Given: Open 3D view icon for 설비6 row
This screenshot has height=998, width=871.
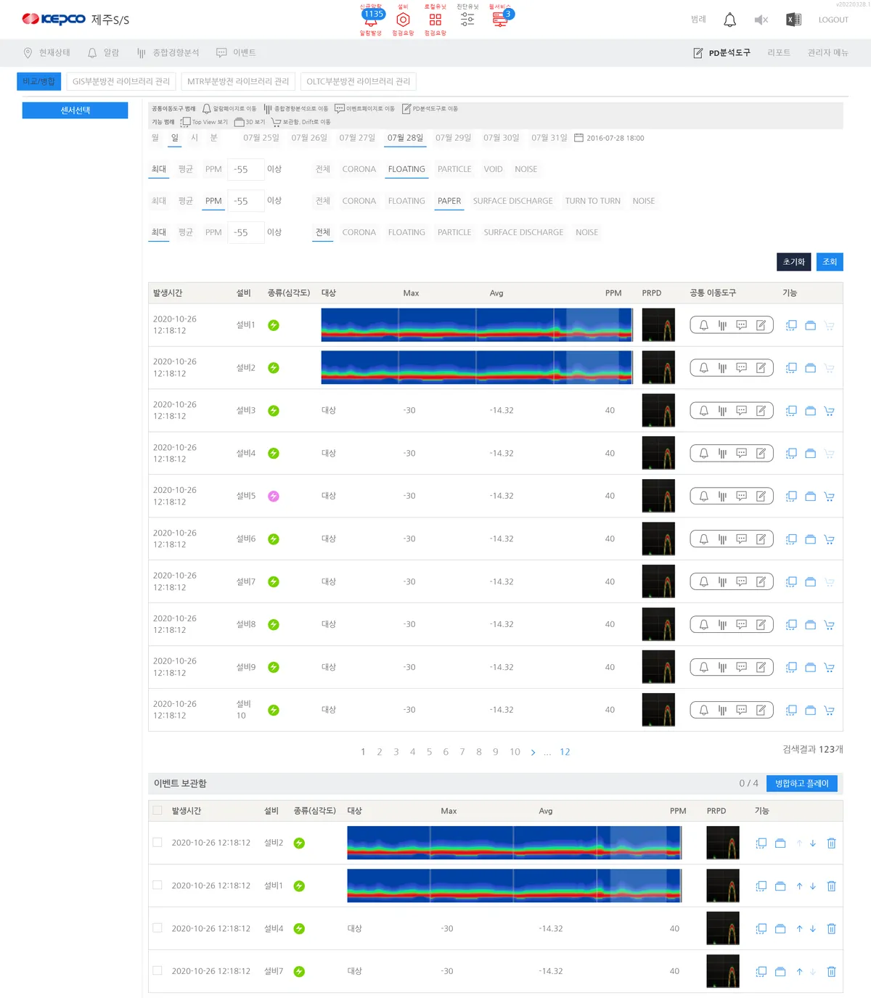Looking at the screenshot, I should click(810, 539).
